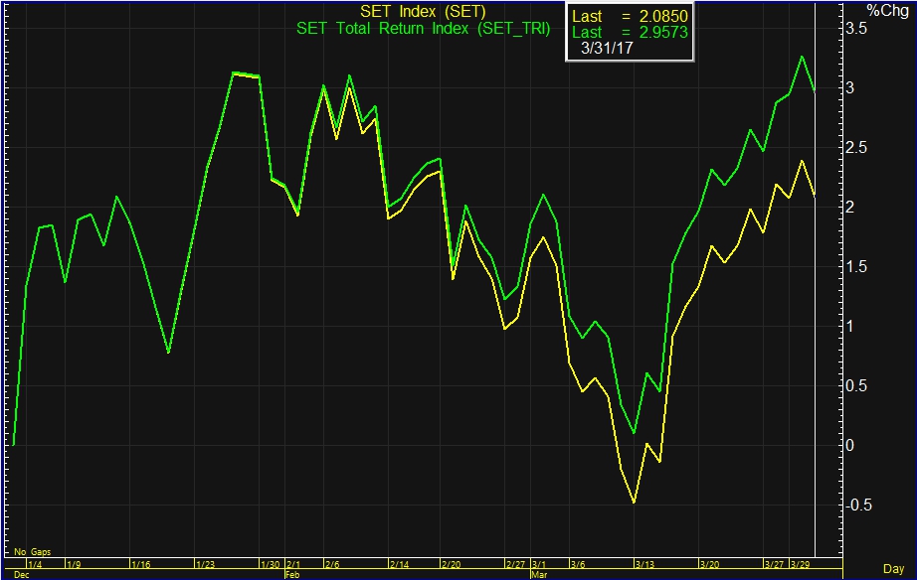Select the 1/4 date marker on the time axis

click(35, 563)
